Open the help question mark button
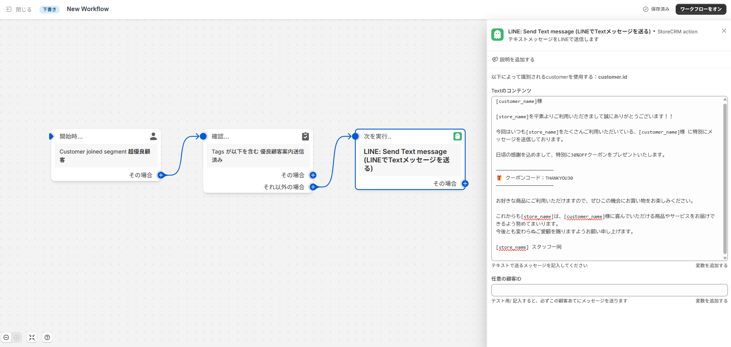 [47, 337]
